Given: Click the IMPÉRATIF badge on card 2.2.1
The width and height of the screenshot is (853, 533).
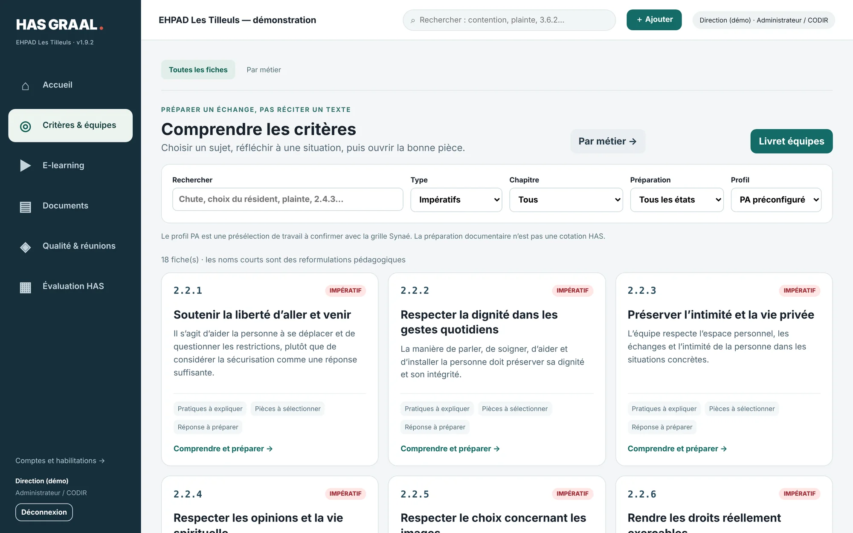Looking at the screenshot, I should 345,290.
